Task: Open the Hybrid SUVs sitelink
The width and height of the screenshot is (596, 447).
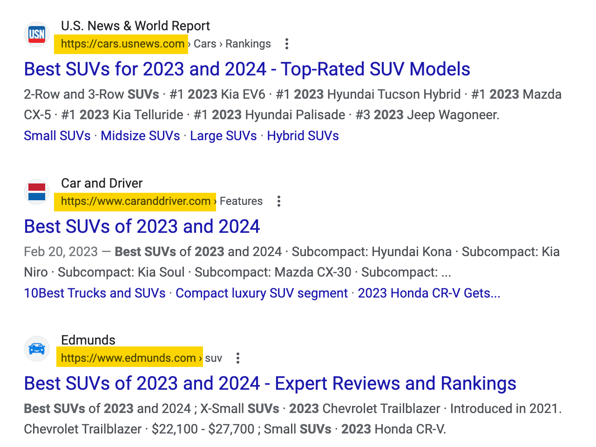Action: (303, 135)
